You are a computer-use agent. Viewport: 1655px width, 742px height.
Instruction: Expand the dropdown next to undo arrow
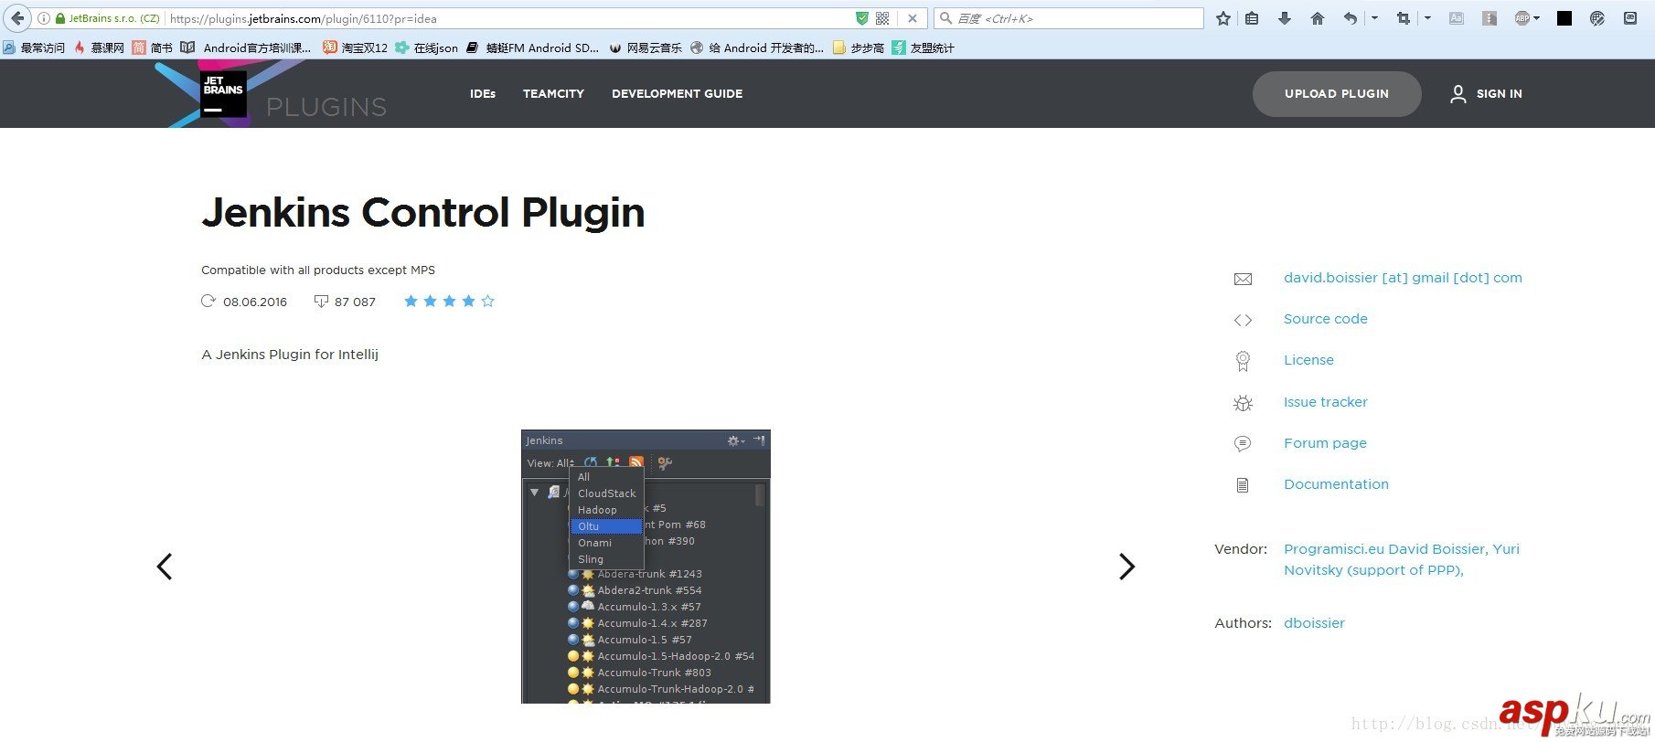[x=1374, y=18]
